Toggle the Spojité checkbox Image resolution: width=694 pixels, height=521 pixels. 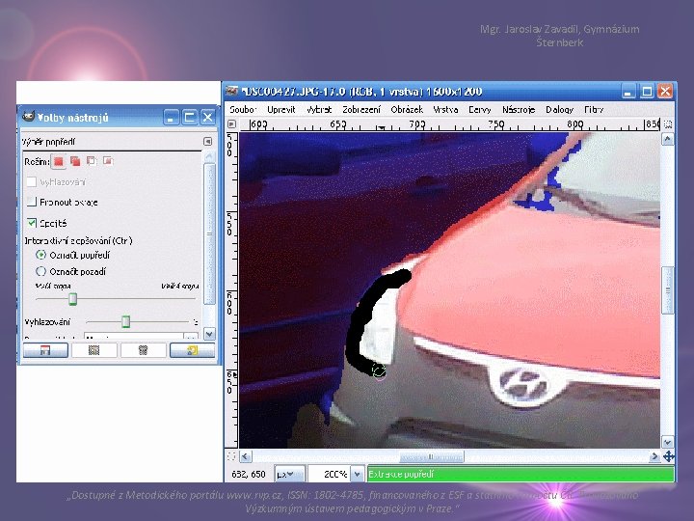pos(32,223)
